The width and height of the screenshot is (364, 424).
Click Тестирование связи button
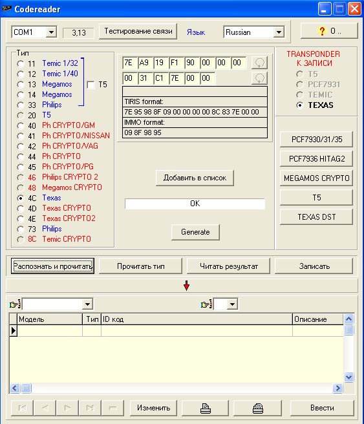pos(138,32)
